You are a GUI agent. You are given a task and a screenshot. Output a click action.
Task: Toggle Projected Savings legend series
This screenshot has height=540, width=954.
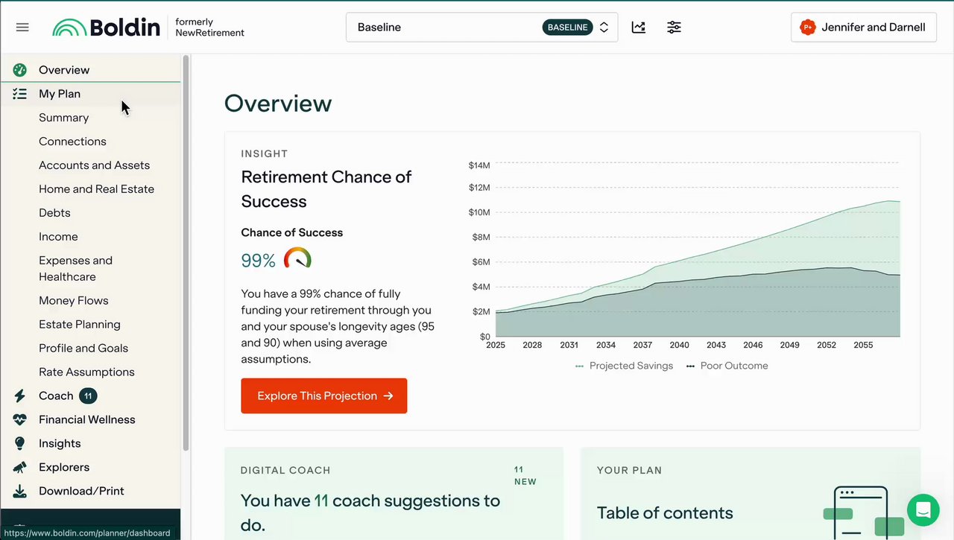click(624, 366)
